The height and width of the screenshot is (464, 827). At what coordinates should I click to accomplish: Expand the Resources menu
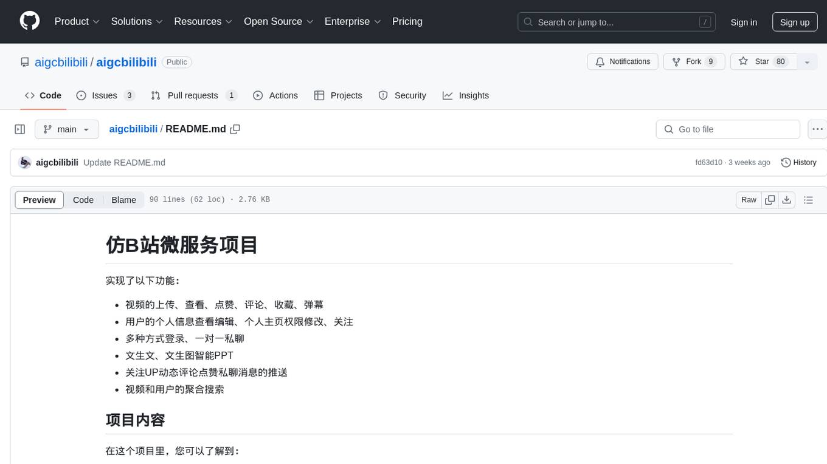point(203,21)
